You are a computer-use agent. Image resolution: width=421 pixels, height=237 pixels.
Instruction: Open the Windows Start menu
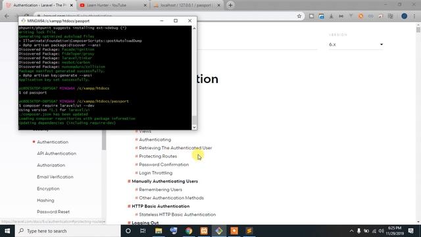click(x=7, y=231)
